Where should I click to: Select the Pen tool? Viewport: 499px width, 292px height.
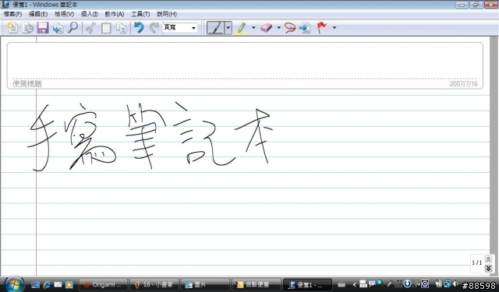coord(216,28)
